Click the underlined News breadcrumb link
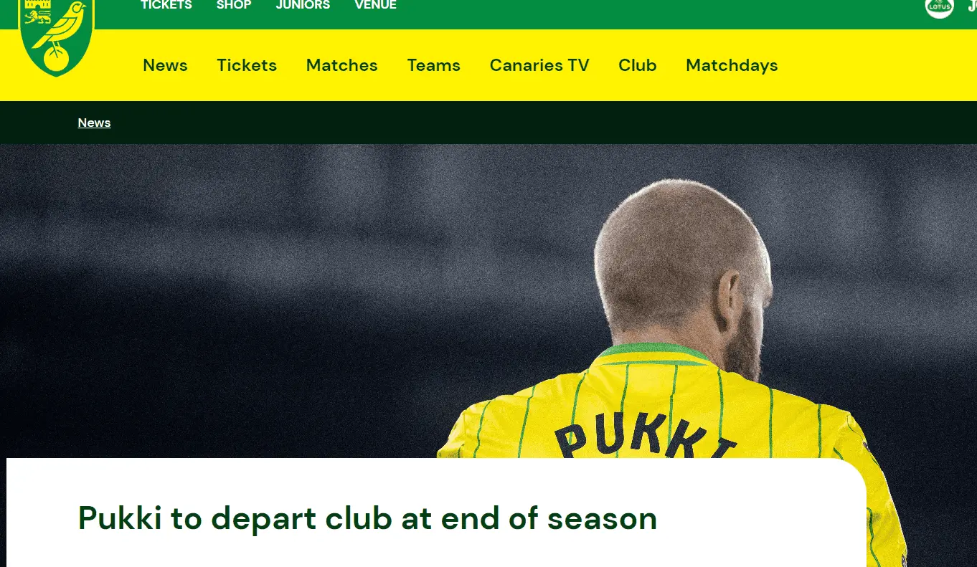 click(x=94, y=123)
